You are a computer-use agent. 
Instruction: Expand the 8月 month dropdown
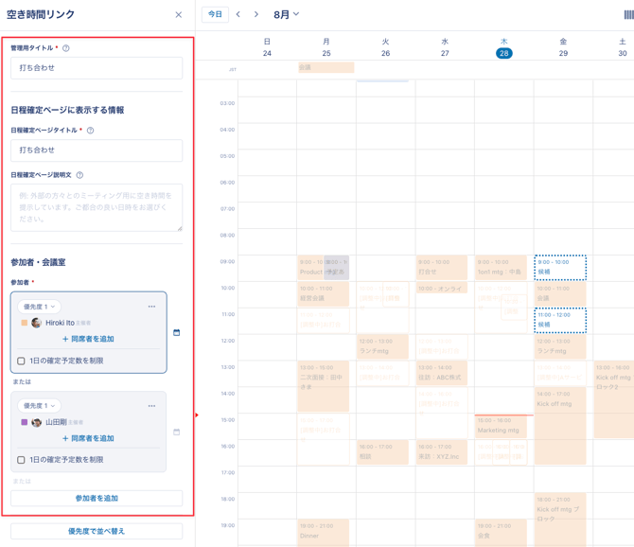coord(286,15)
